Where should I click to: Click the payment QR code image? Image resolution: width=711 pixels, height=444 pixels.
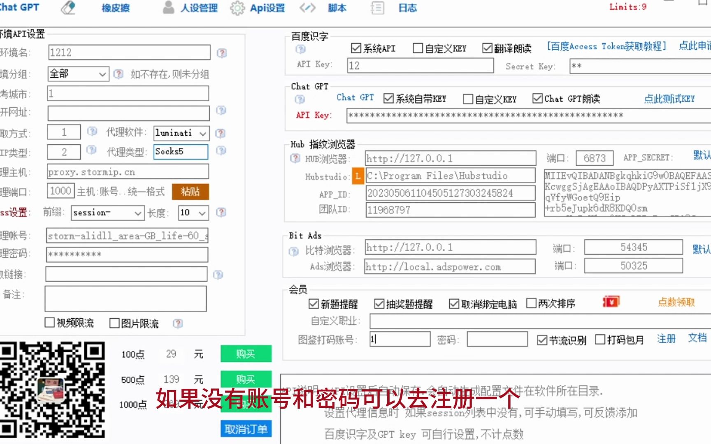coord(52,390)
